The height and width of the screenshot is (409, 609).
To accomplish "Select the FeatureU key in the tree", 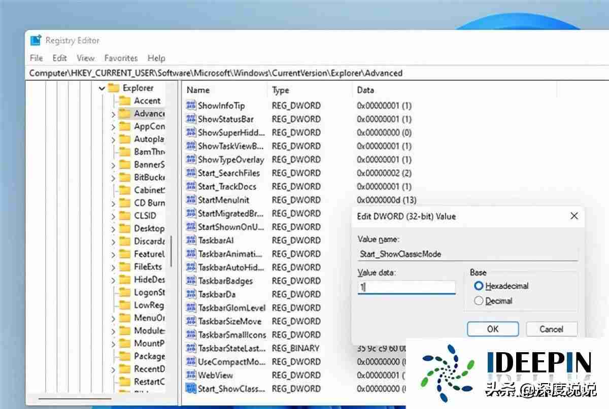I will pos(149,254).
